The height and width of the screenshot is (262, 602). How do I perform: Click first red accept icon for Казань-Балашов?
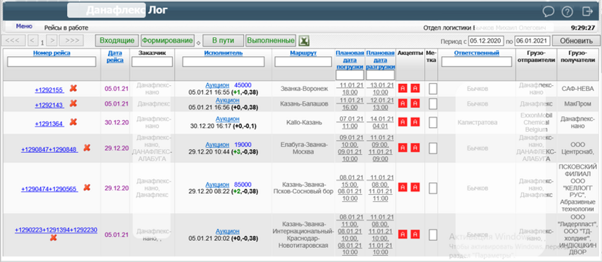403,103
